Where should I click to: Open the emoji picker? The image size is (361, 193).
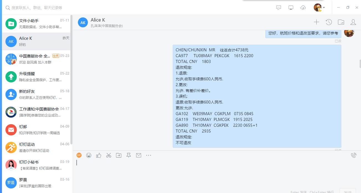tap(89, 155)
